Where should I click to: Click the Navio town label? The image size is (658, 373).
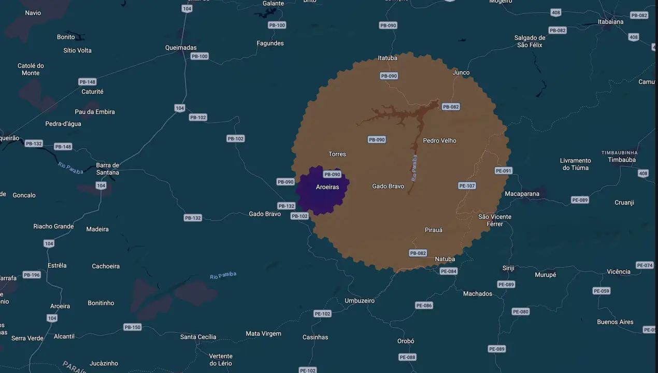click(x=33, y=13)
